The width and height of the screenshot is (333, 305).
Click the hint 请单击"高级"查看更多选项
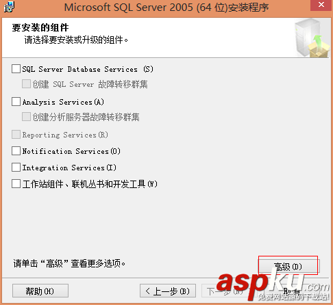coord(69,263)
